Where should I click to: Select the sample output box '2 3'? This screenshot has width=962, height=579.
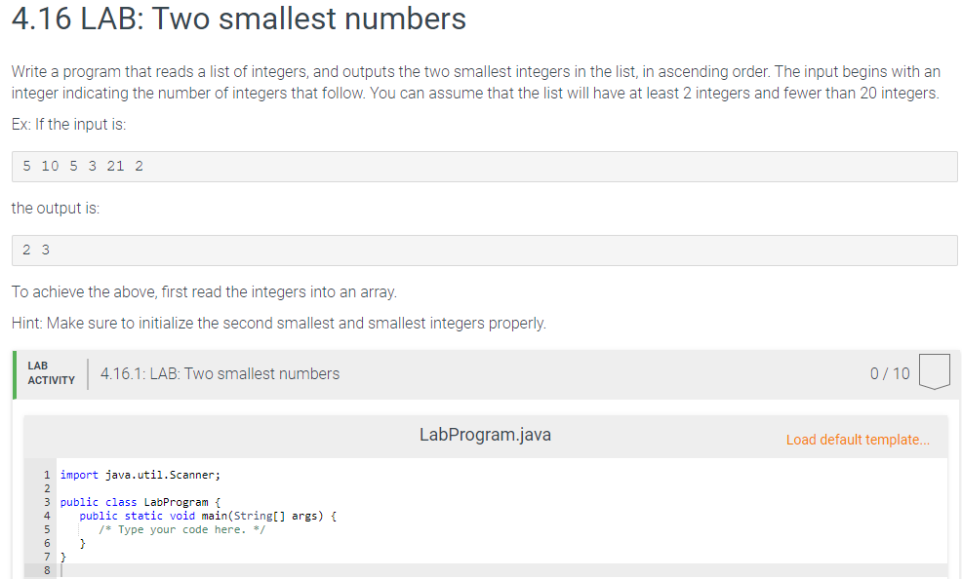(485, 251)
